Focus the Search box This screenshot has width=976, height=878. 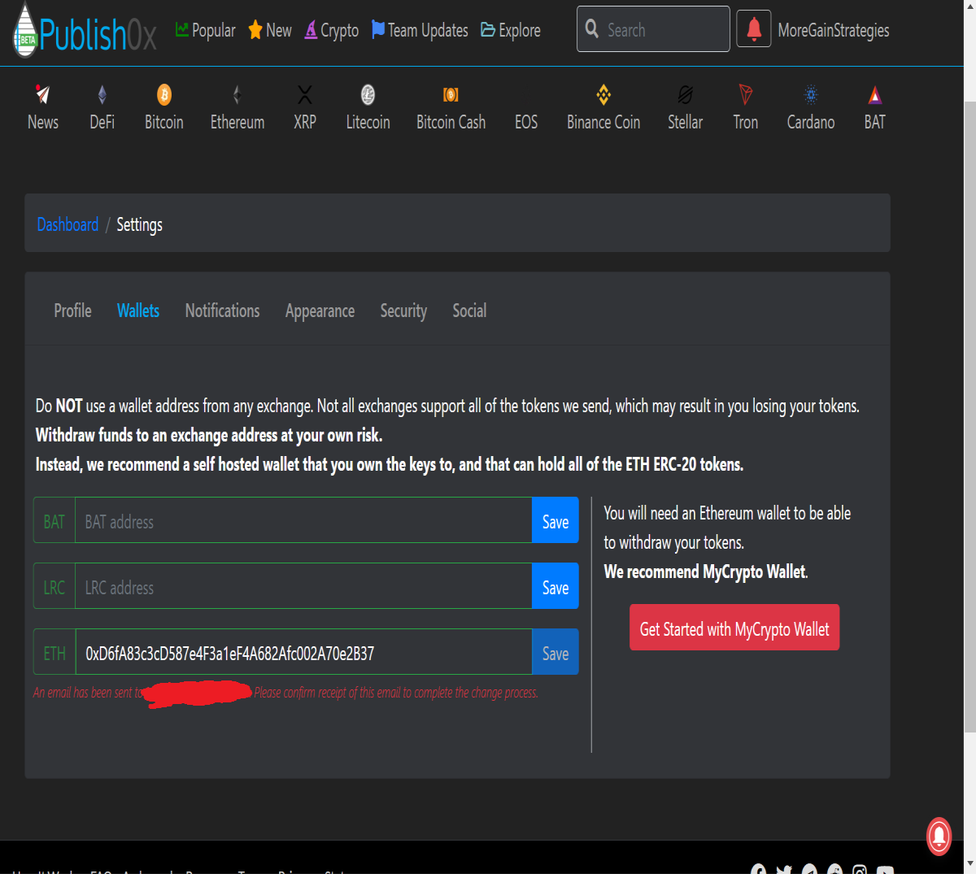coord(653,29)
